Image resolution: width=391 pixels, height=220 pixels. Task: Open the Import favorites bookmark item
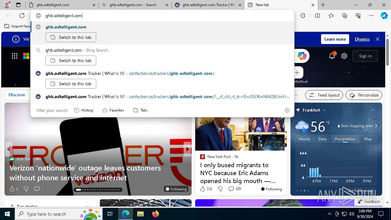pos(17,26)
